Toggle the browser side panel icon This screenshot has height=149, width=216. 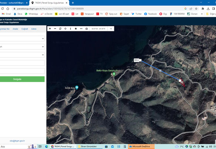tap(213, 8)
